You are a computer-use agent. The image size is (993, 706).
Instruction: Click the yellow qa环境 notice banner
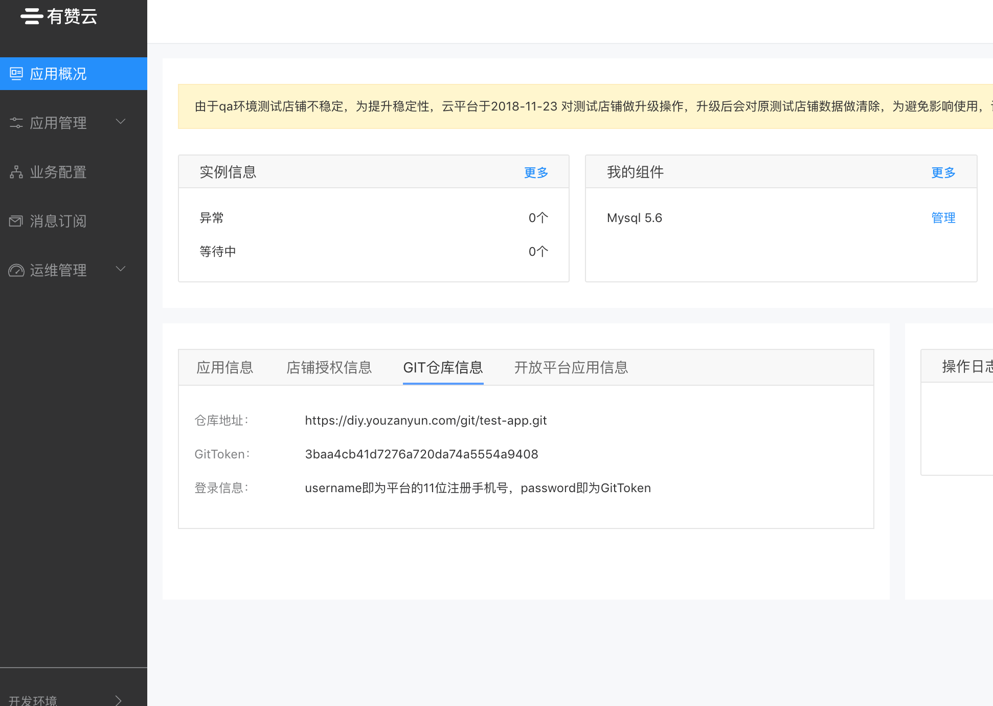click(585, 106)
